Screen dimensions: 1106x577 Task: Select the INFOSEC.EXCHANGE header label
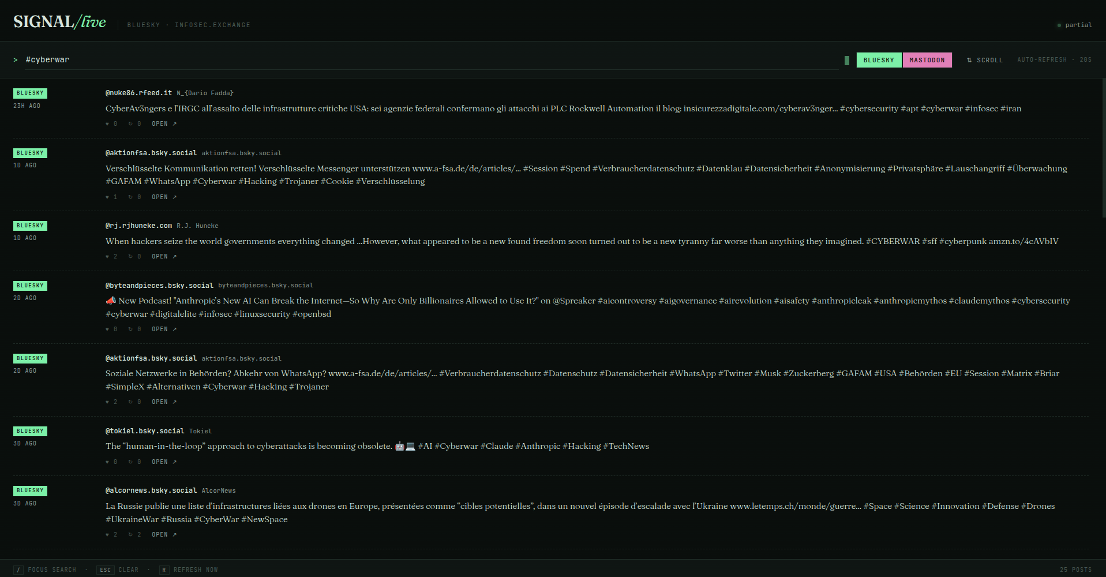(213, 25)
